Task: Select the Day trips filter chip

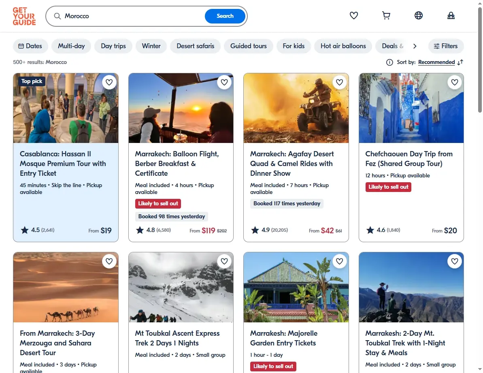Action: pyautogui.click(x=113, y=46)
